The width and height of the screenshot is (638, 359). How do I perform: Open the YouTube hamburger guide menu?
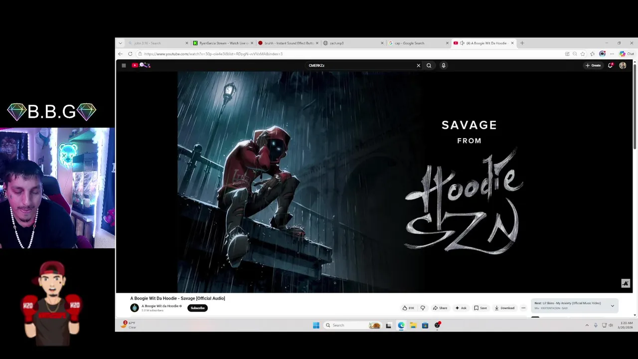pos(124,65)
